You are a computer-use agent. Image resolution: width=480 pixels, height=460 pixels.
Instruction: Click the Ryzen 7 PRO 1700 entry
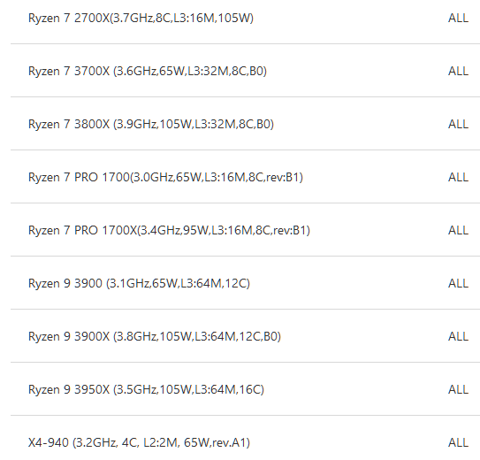click(x=165, y=177)
